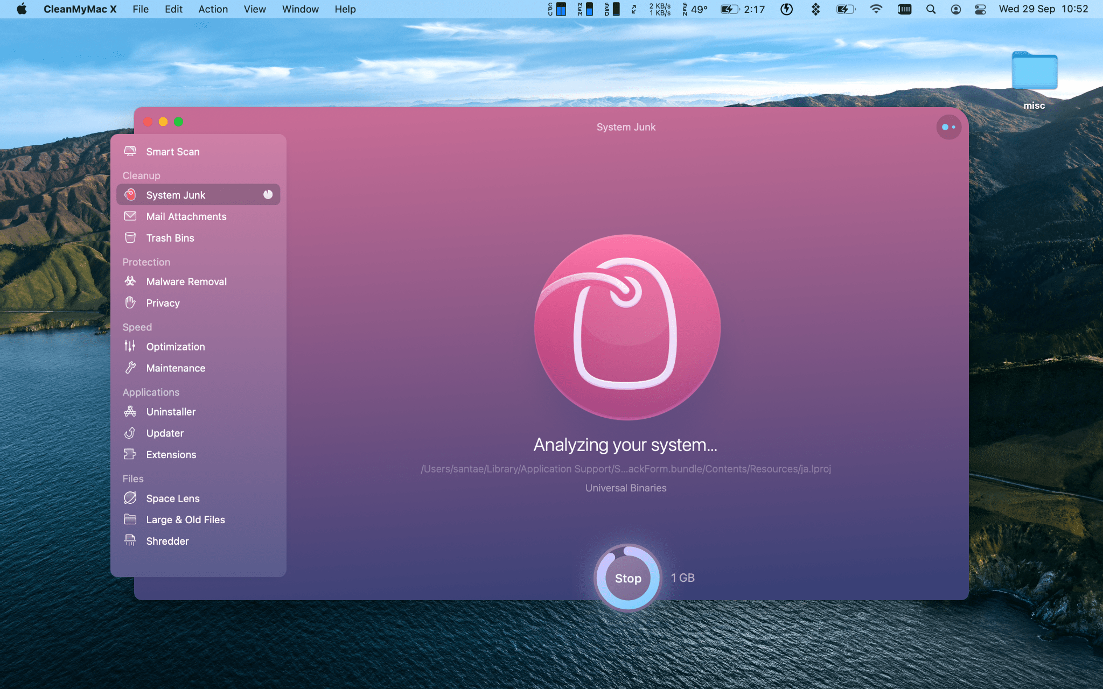The height and width of the screenshot is (689, 1103).
Task: Click the user account icon in menu bar
Action: click(955, 9)
